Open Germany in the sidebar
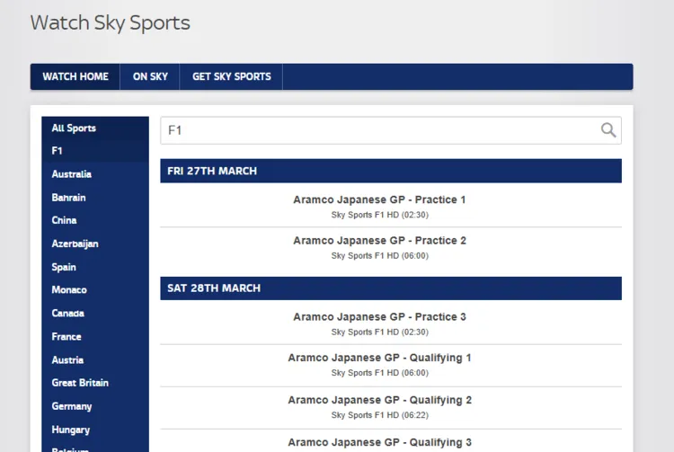674x452 pixels. [95, 406]
